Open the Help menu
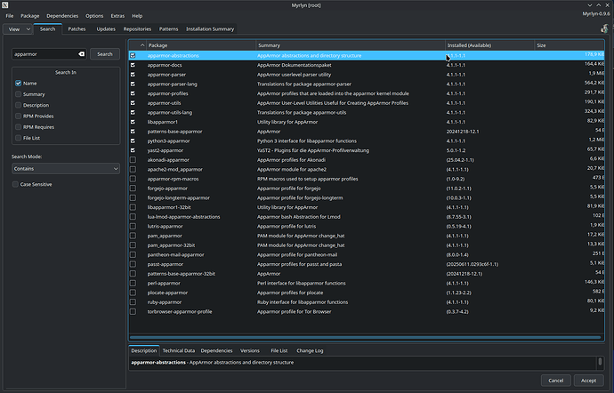The width and height of the screenshot is (614, 393). click(x=137, y=16)
